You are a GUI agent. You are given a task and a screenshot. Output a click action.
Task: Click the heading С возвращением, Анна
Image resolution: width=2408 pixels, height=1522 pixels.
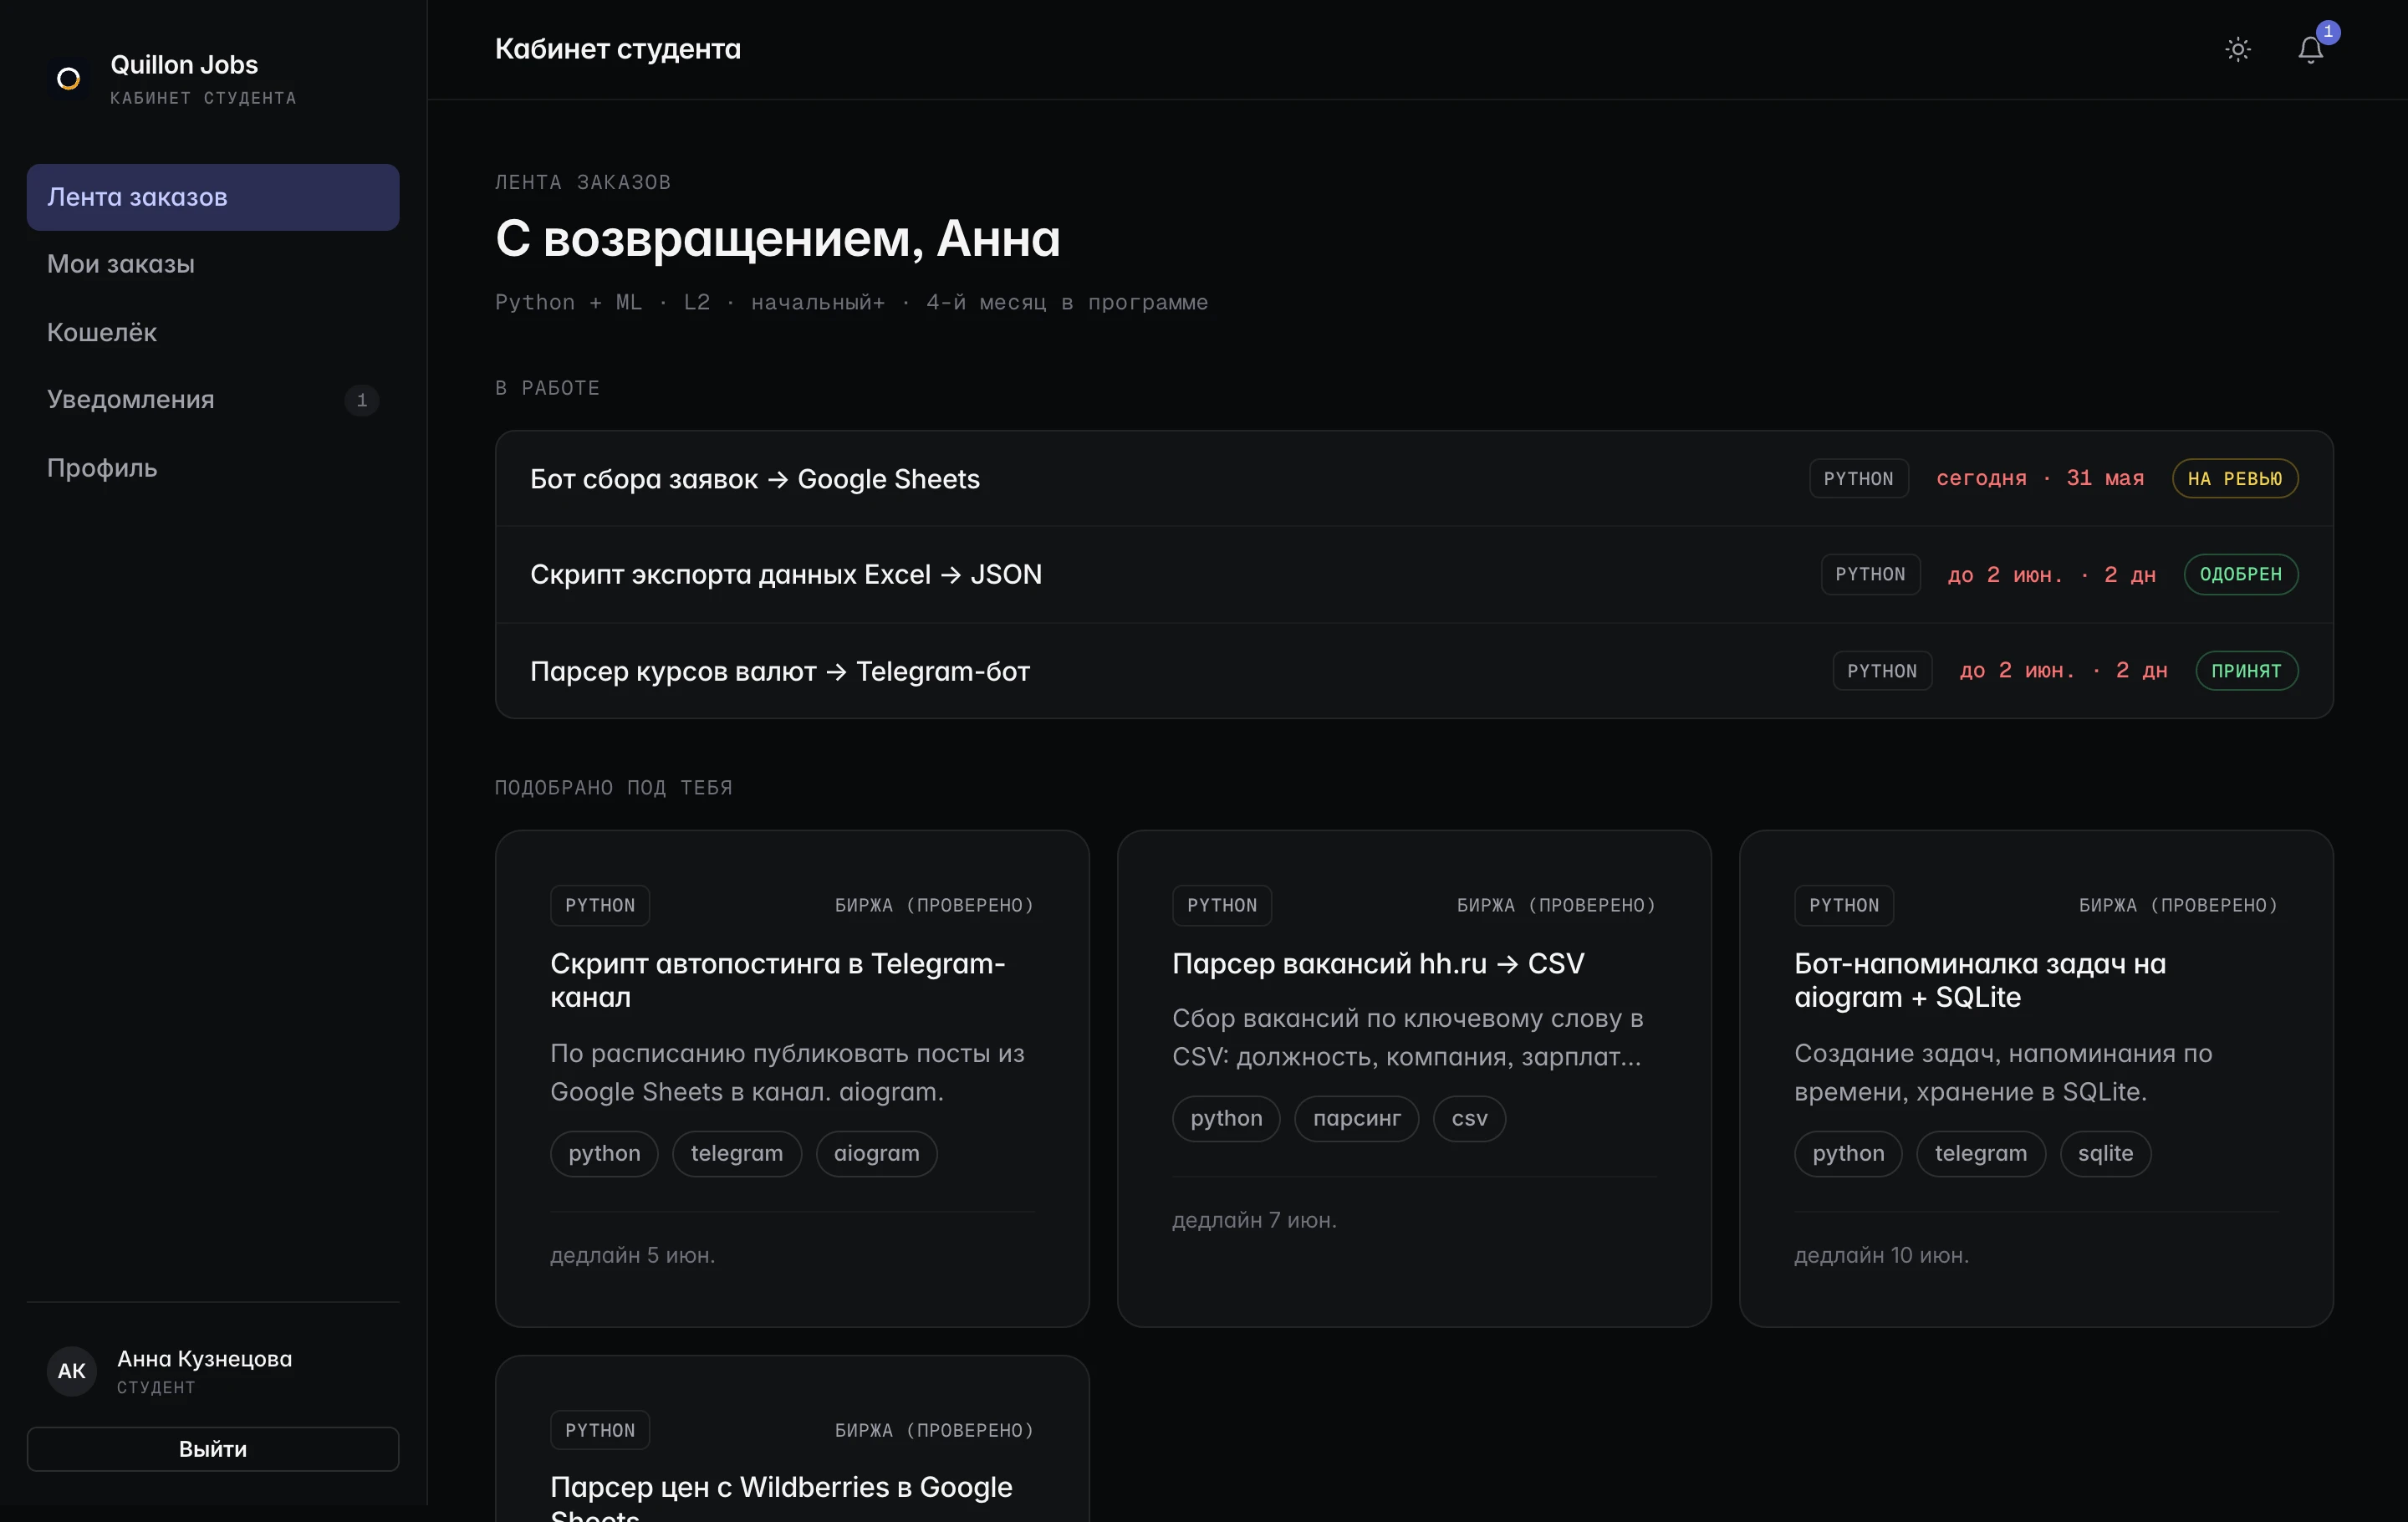point(778,238)
